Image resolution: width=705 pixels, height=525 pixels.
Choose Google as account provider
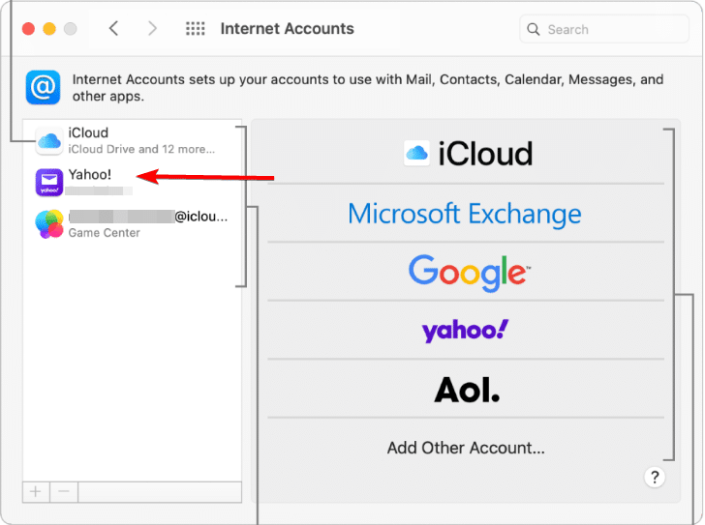467,272
